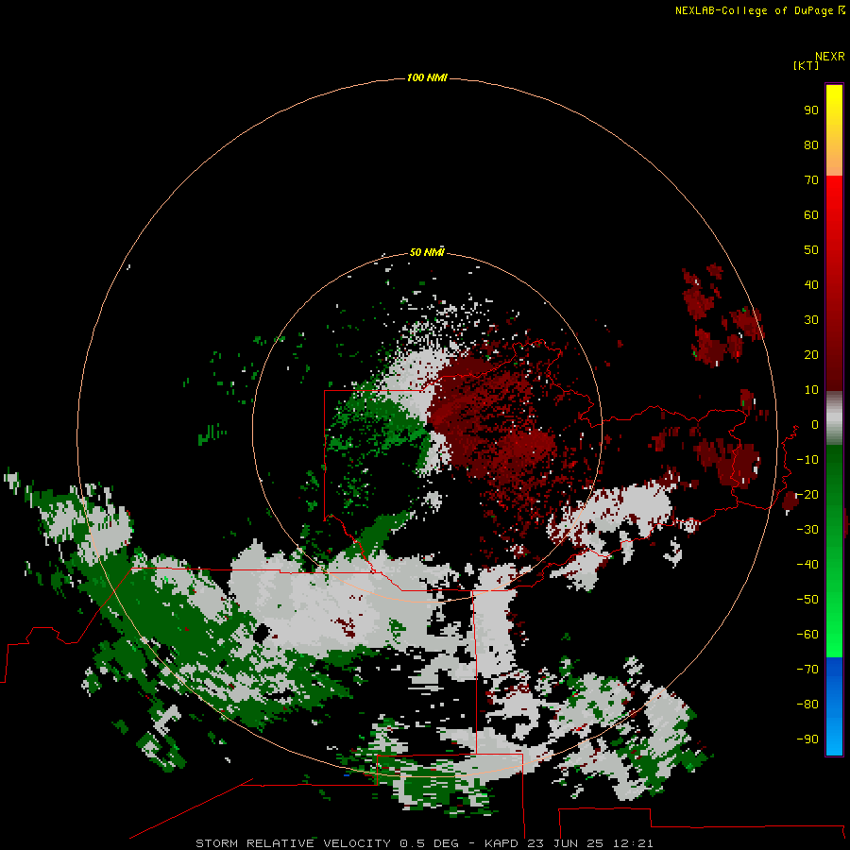Click the -30 value on velocity scale
Screen dimensions: 850x850
click(807, 530)
